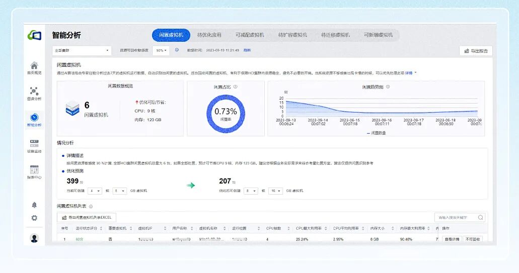
Task: Click the 闲置数量 legend item under trend chart
Action: (376, 133)
